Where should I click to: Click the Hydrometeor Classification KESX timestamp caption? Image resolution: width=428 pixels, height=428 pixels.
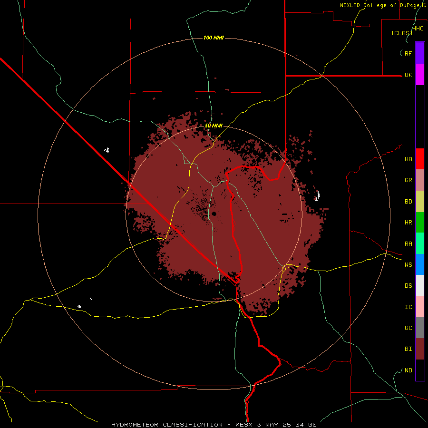coord(214,425)
